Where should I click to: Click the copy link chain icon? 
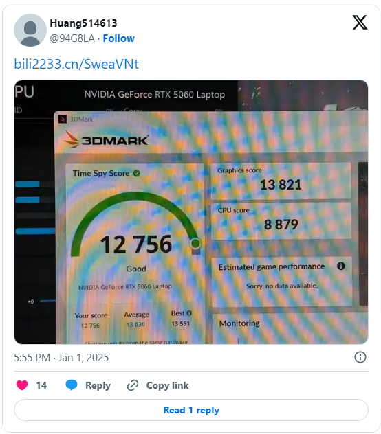133,385
